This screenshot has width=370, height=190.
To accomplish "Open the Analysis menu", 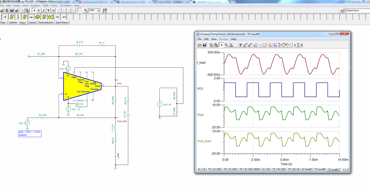I will point(35,5).
